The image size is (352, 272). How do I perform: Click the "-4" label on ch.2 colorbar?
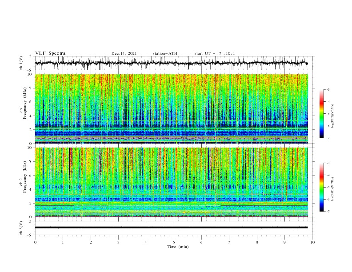pyautogui.click(x=328, y=175)
